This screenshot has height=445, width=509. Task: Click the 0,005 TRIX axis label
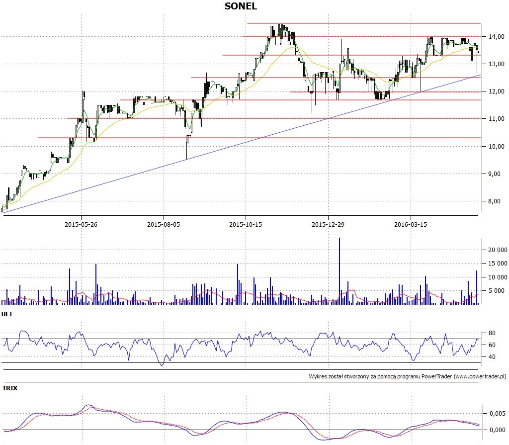(x=498, y=414)
